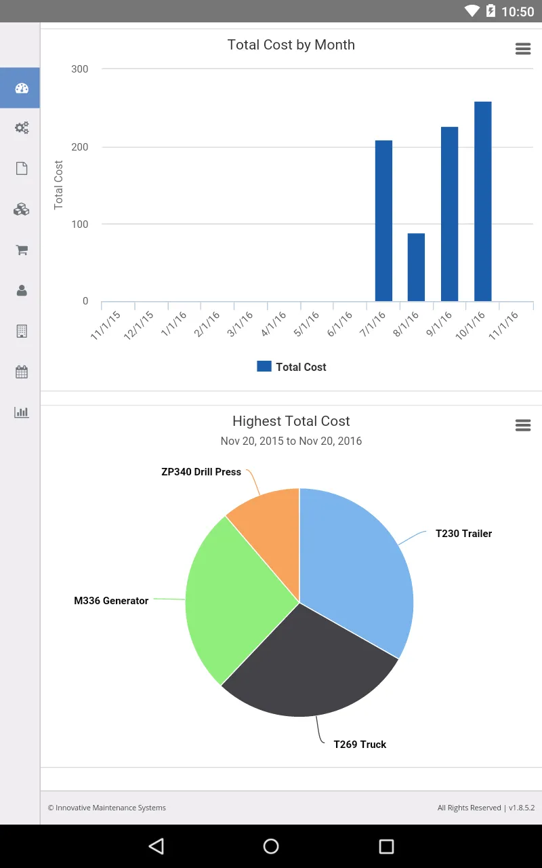Select the 8/1/16 shortest bar
This screenshot has width=542, height=868.
click(x=416, y=267)
